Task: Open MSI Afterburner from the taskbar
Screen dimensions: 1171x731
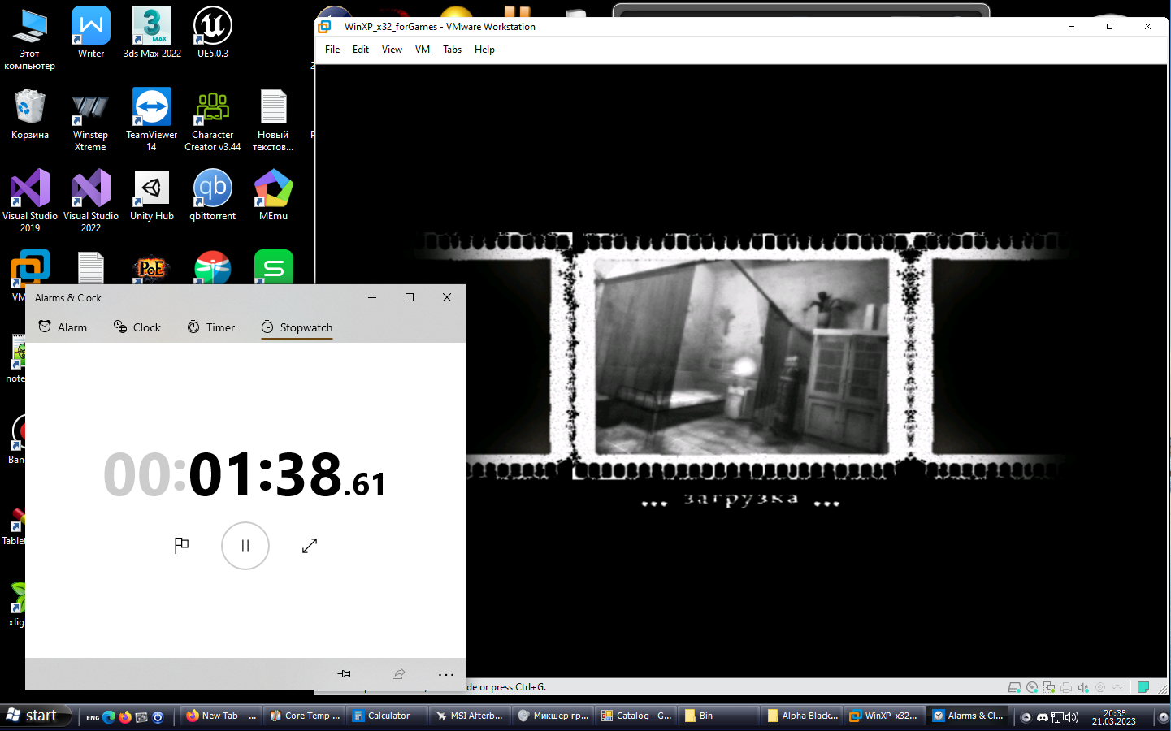Action: [469, 716]
